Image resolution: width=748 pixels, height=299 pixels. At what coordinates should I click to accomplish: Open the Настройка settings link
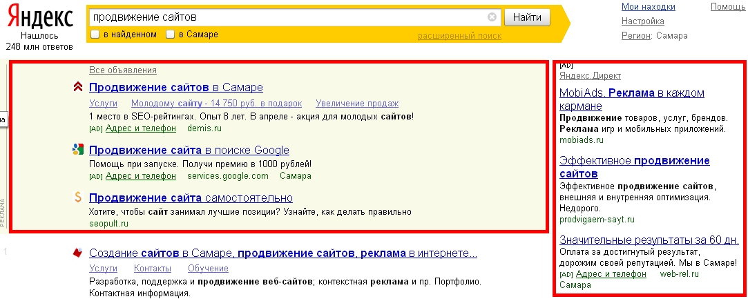coord(642,21)
